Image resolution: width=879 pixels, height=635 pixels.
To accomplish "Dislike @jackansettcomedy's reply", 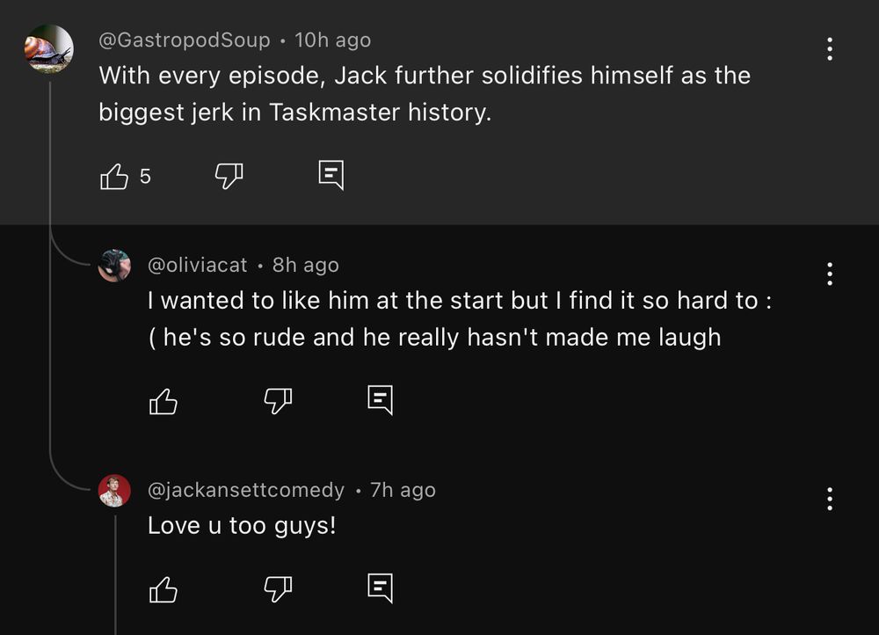I will click(278, 589).
